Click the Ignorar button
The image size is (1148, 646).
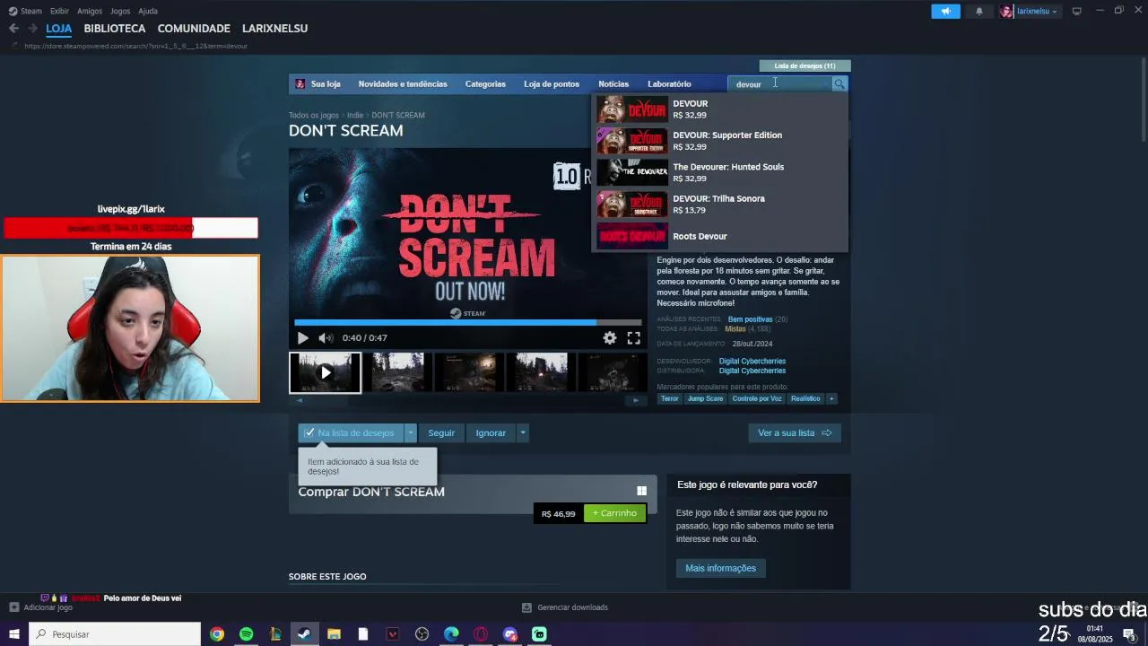pos(491,432)
